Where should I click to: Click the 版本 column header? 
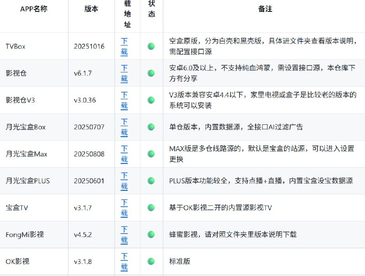click(90, 8)
